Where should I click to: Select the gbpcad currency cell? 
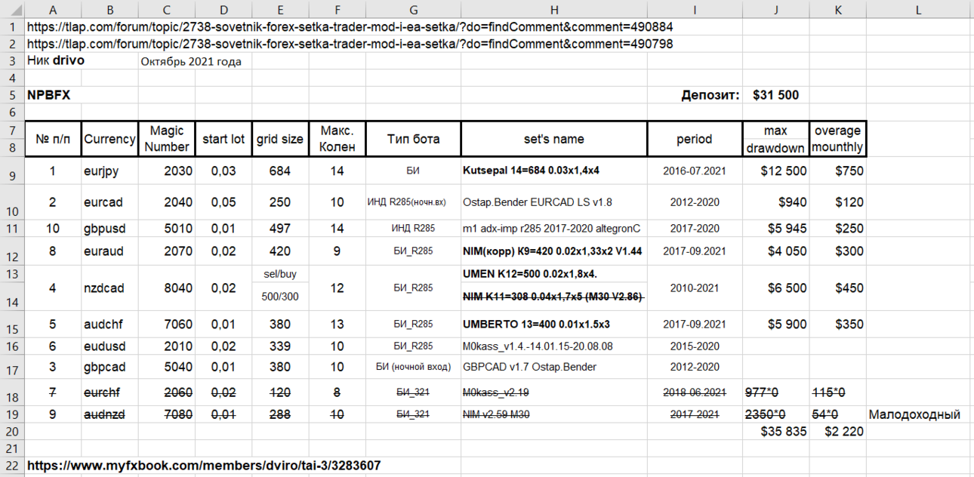point(109,367)
